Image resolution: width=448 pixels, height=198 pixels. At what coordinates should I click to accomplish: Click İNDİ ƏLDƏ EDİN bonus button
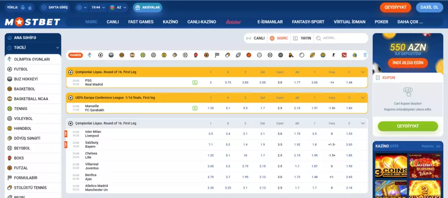[x=408, y=63]
